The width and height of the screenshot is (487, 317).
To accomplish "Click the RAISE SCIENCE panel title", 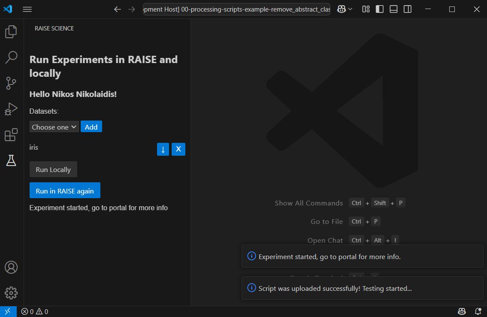I will 54,28.
